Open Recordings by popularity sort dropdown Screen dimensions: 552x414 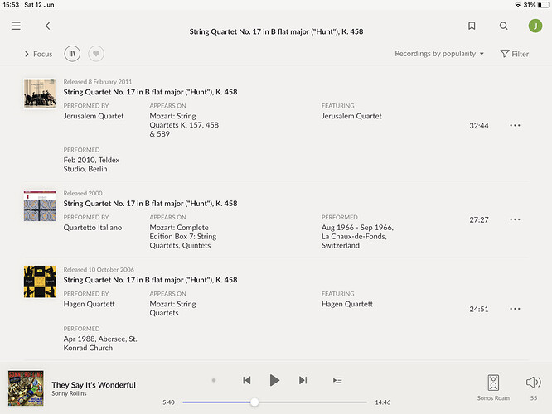[439, 54]
